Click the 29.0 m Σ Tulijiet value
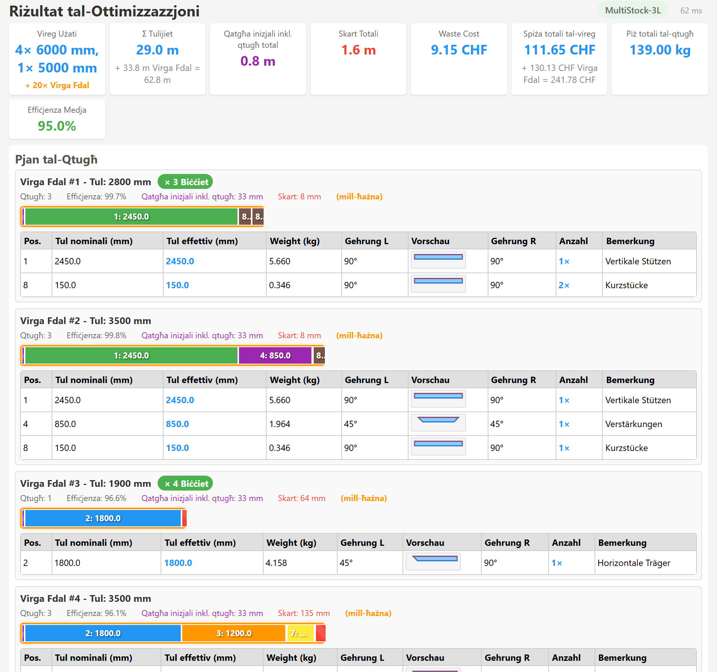Viewport: 717px width, 672px height. pyautogui.click(x=157, y=50)
